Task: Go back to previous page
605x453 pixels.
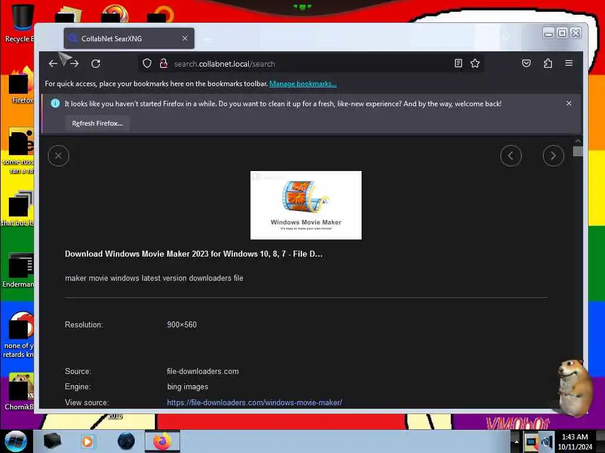Action: 53,64
